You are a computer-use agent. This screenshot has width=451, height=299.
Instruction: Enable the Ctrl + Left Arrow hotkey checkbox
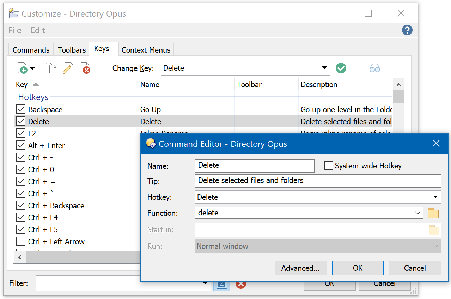[21, 241]
